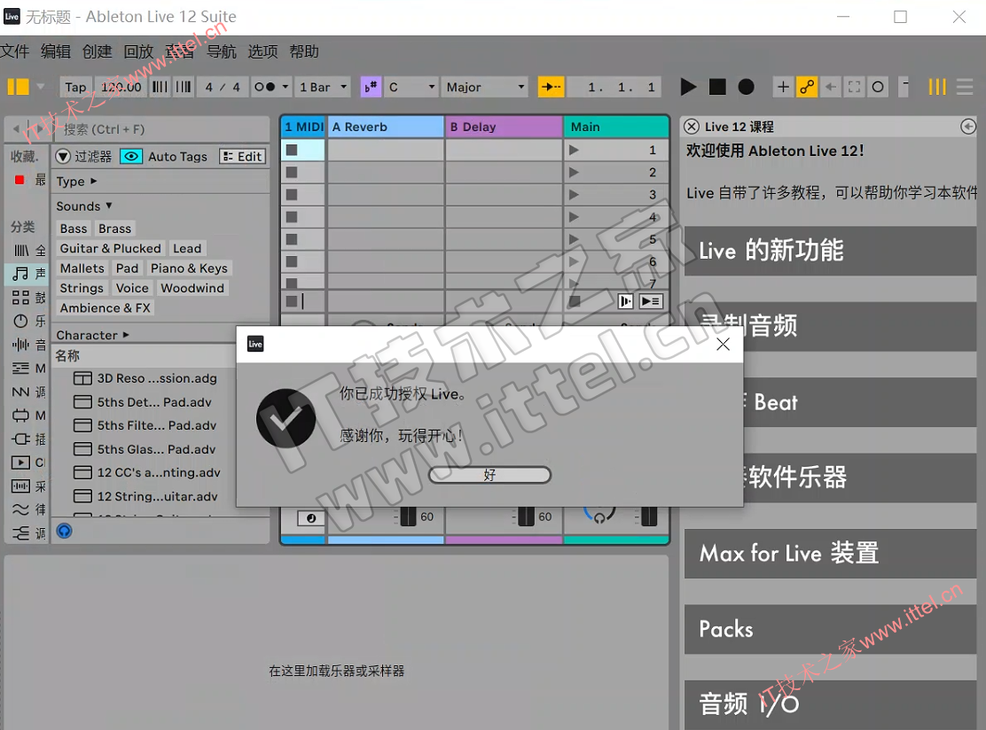The image size is (986, 730).
Task: Click the Stop button in the transport bar
Action: (717, 87)
